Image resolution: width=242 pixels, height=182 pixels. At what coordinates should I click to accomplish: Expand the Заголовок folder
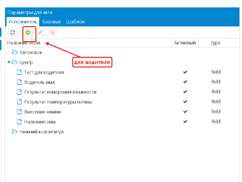pos(31,52)
